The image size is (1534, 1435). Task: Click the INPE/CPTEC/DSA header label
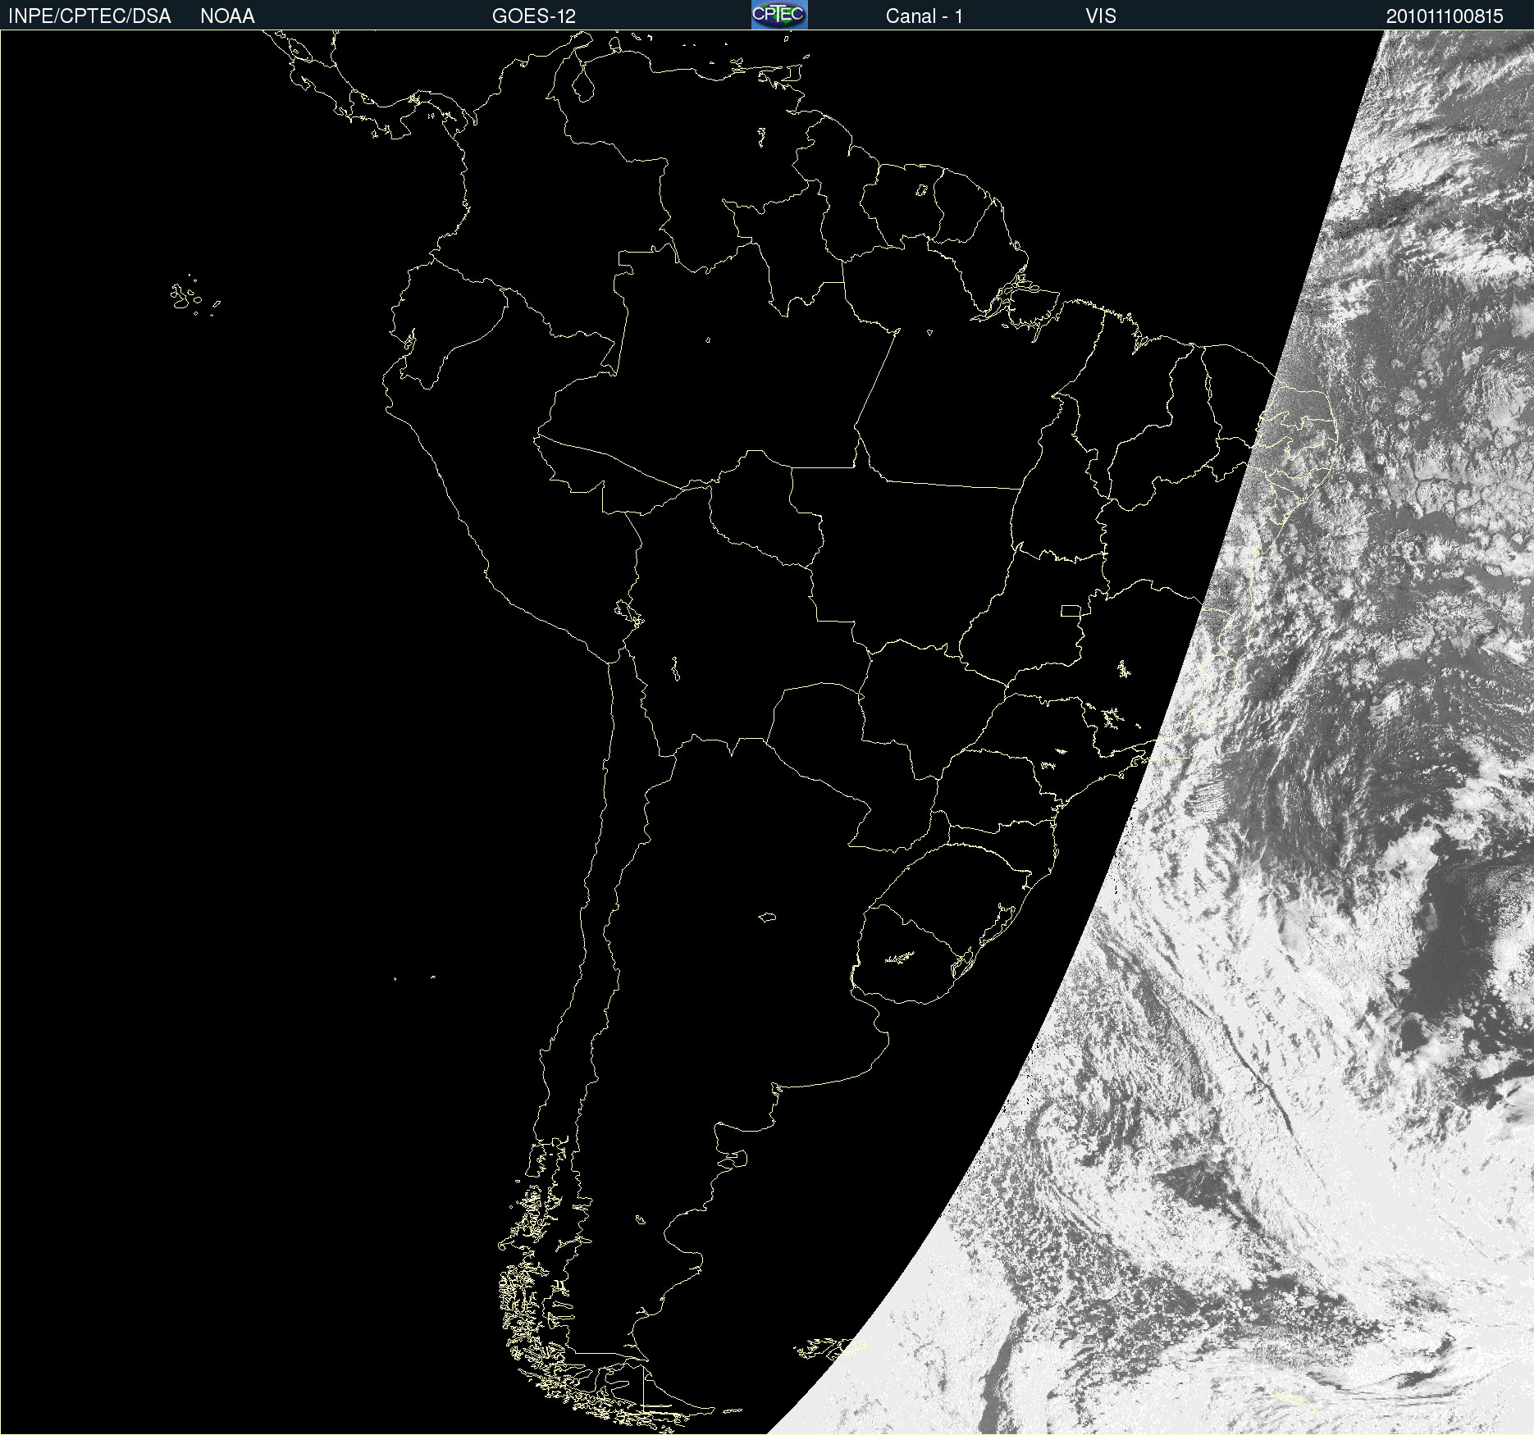click(x=89, y=16)
